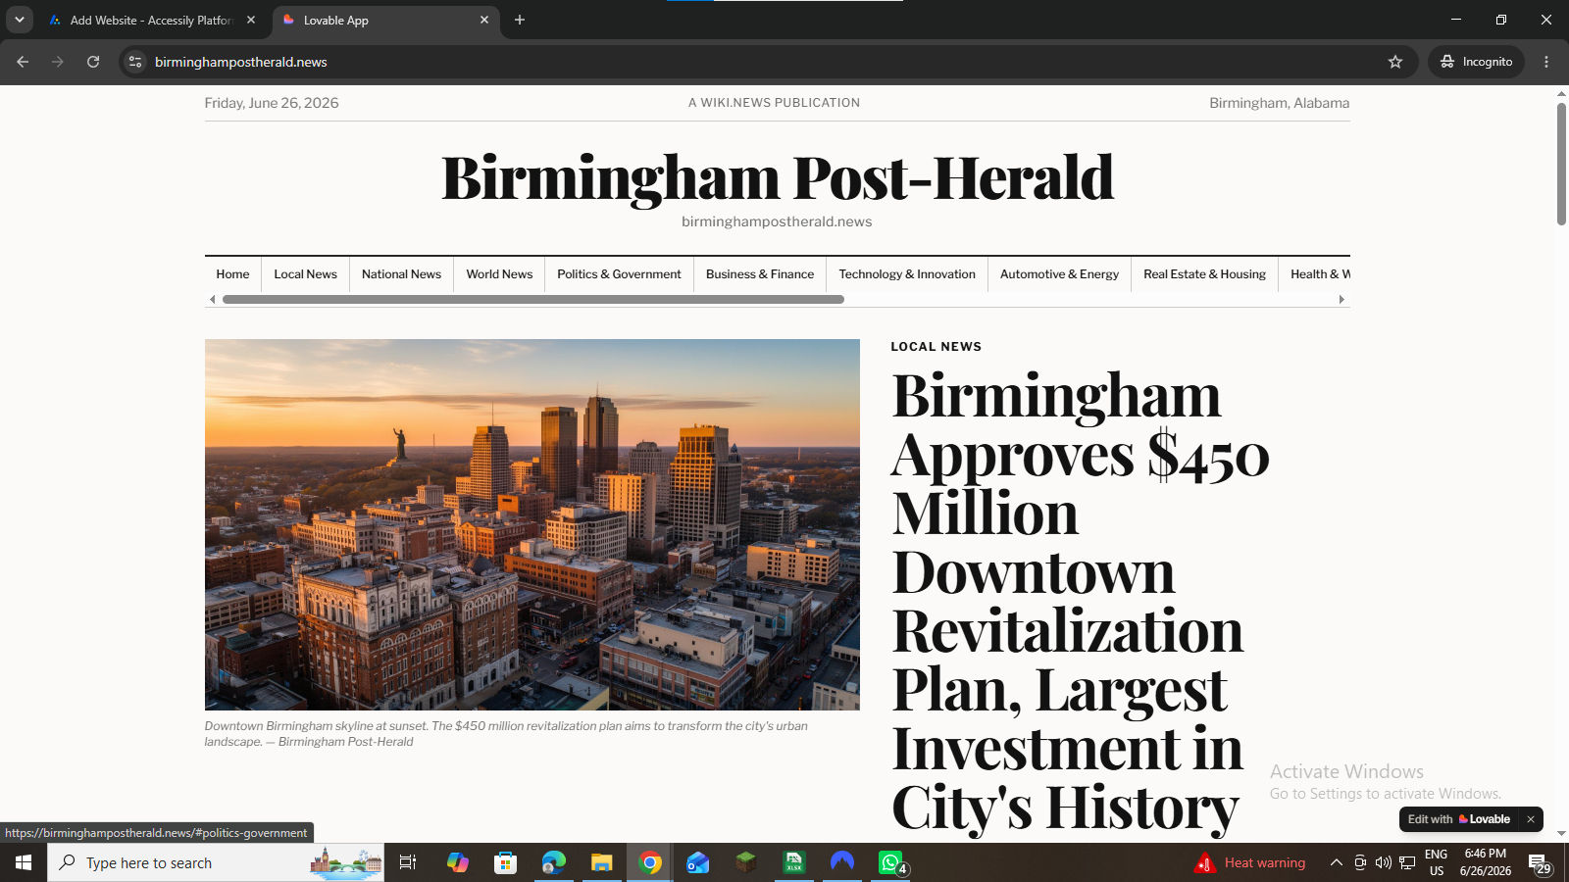The height and width of the screenshot is (882, 1569).
Task: Open the World News section
Action: tap(499, 274)
